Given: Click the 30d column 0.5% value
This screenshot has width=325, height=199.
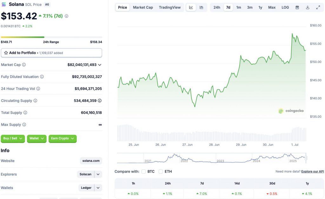Looking at the screenshot, I should [272, 194].
